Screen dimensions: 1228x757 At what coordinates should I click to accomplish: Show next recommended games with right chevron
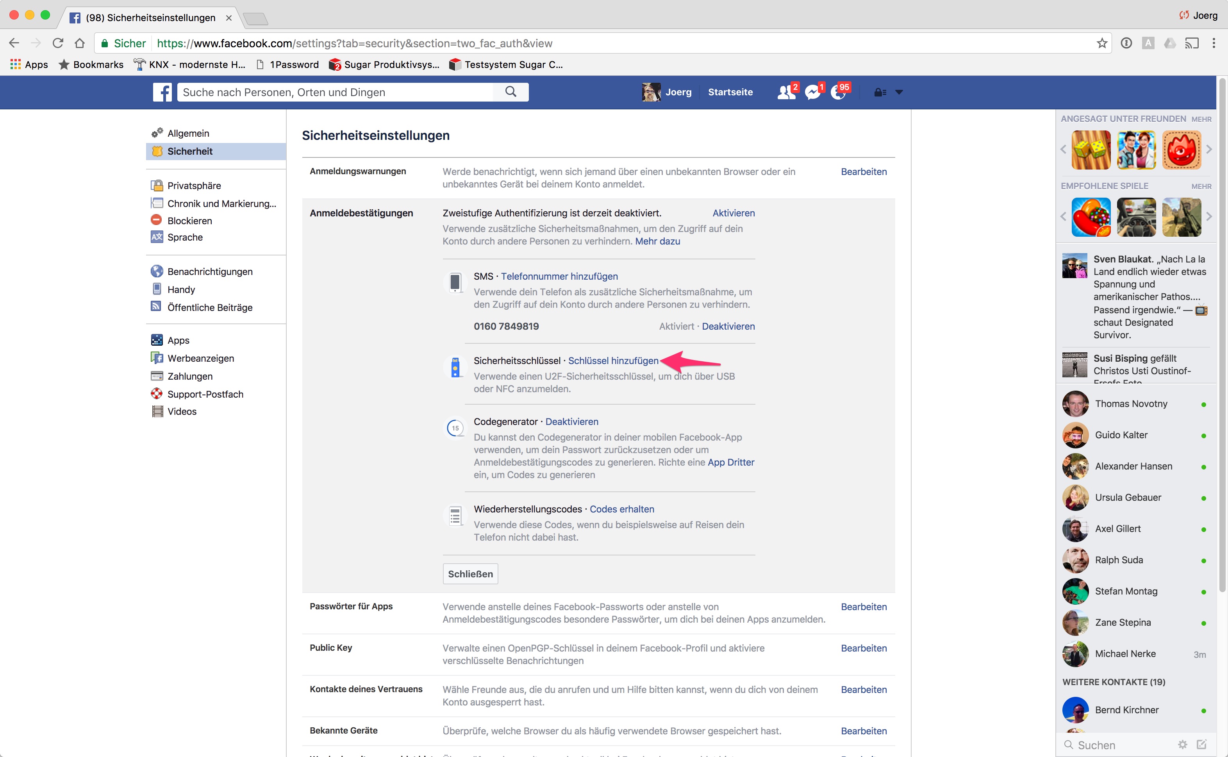(x=1209, y=217)
